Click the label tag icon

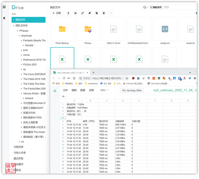coord(90,13)
